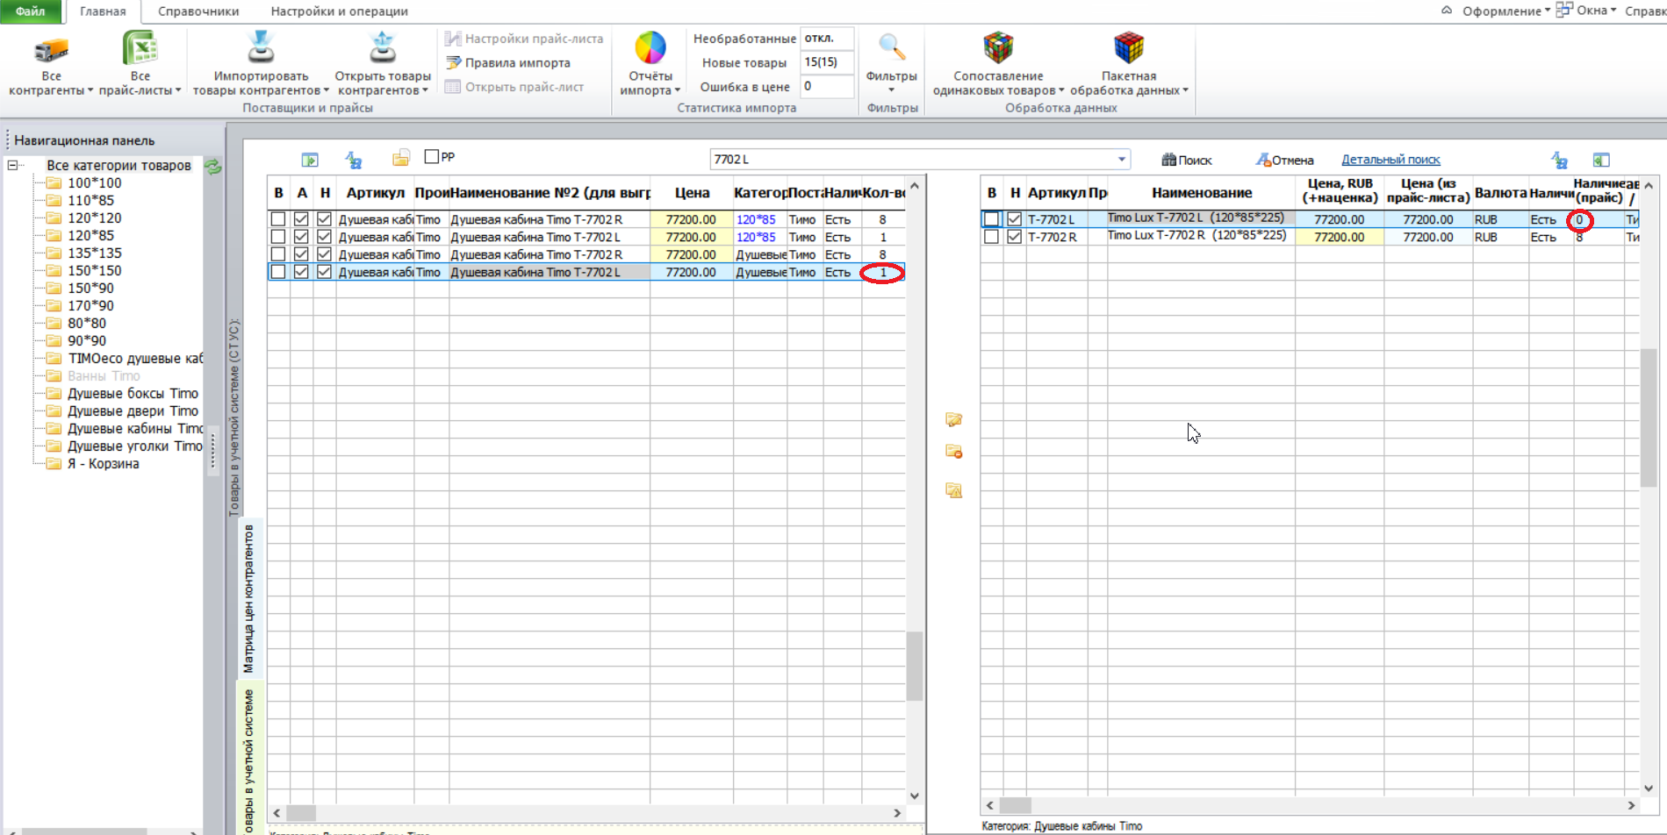Click the export icon at right panel top
The width and height of the screenshot is (1667, 835).
coord(1601,160)
